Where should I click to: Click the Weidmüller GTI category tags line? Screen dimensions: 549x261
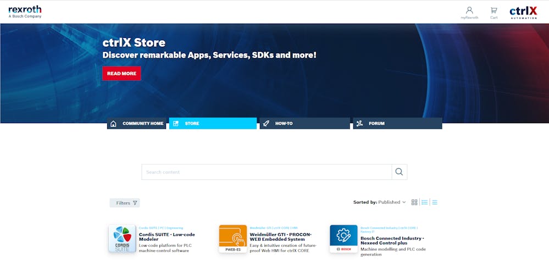[274, 228]
